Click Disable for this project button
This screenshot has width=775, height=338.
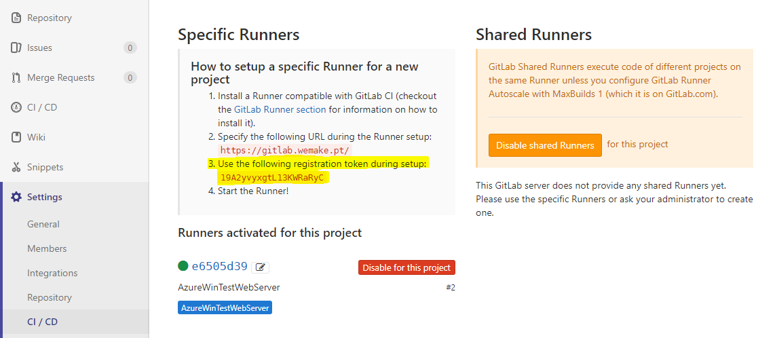point(407,268)
